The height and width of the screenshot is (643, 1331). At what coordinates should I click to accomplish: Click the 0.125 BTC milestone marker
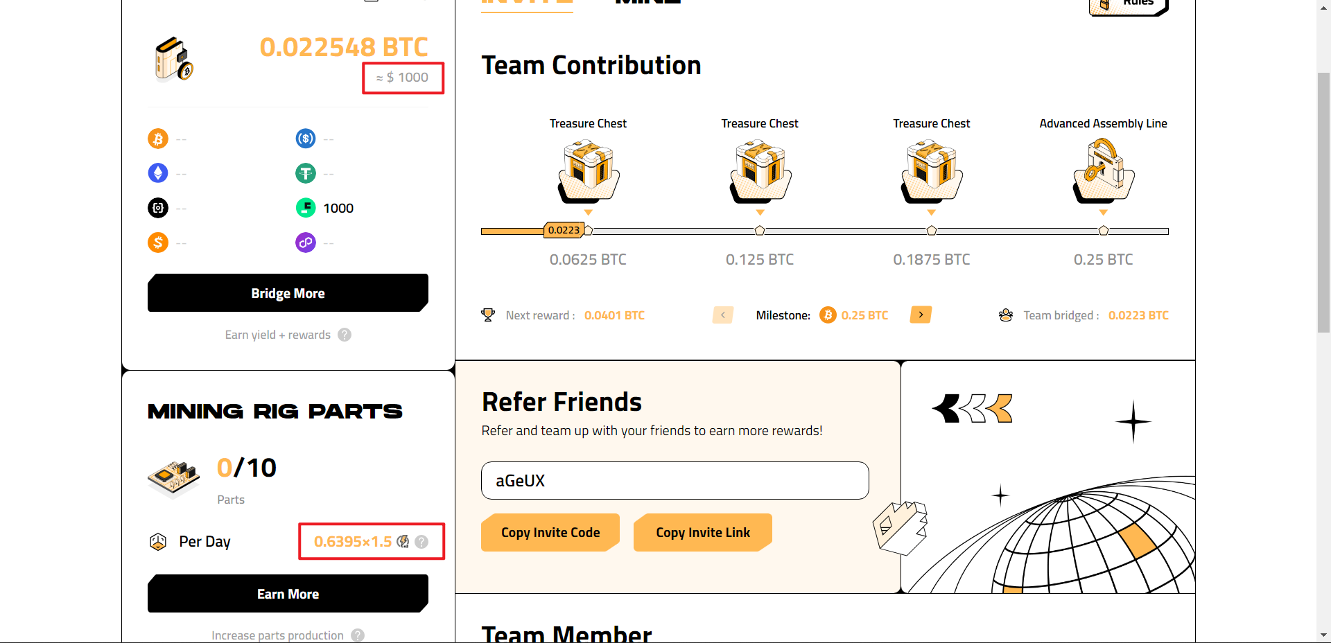[x=760, y=231]
